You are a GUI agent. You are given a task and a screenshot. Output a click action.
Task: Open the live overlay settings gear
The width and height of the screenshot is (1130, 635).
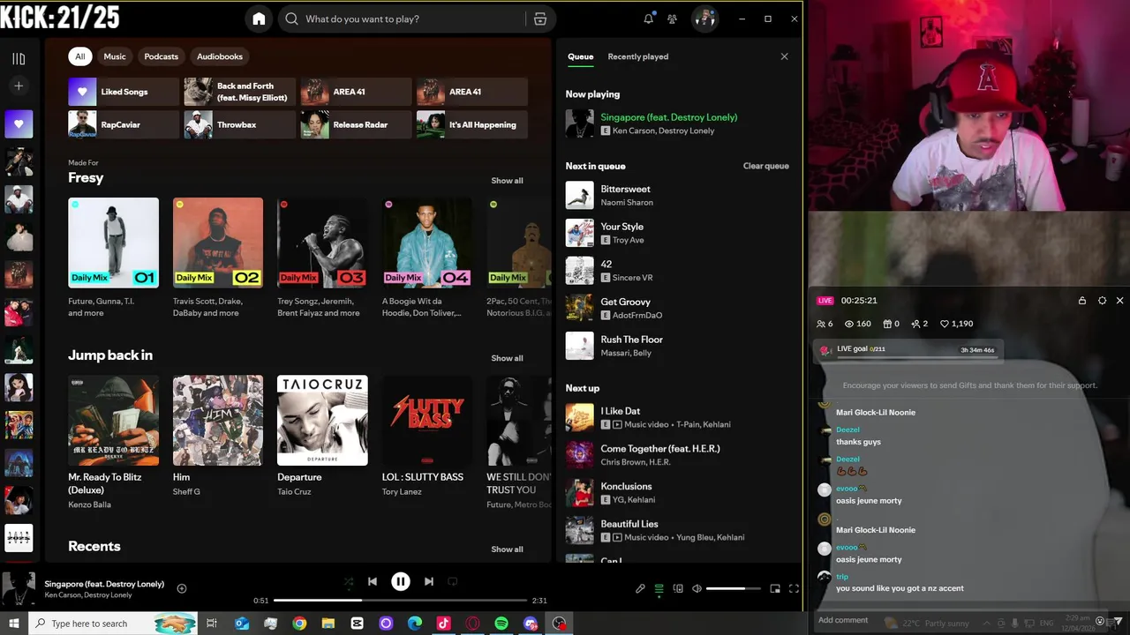click(1102, 301)
